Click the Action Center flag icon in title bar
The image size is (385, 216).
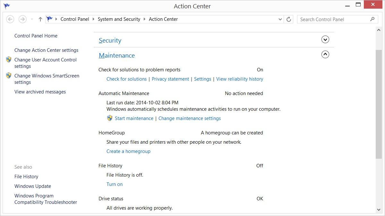click(6, 5)
